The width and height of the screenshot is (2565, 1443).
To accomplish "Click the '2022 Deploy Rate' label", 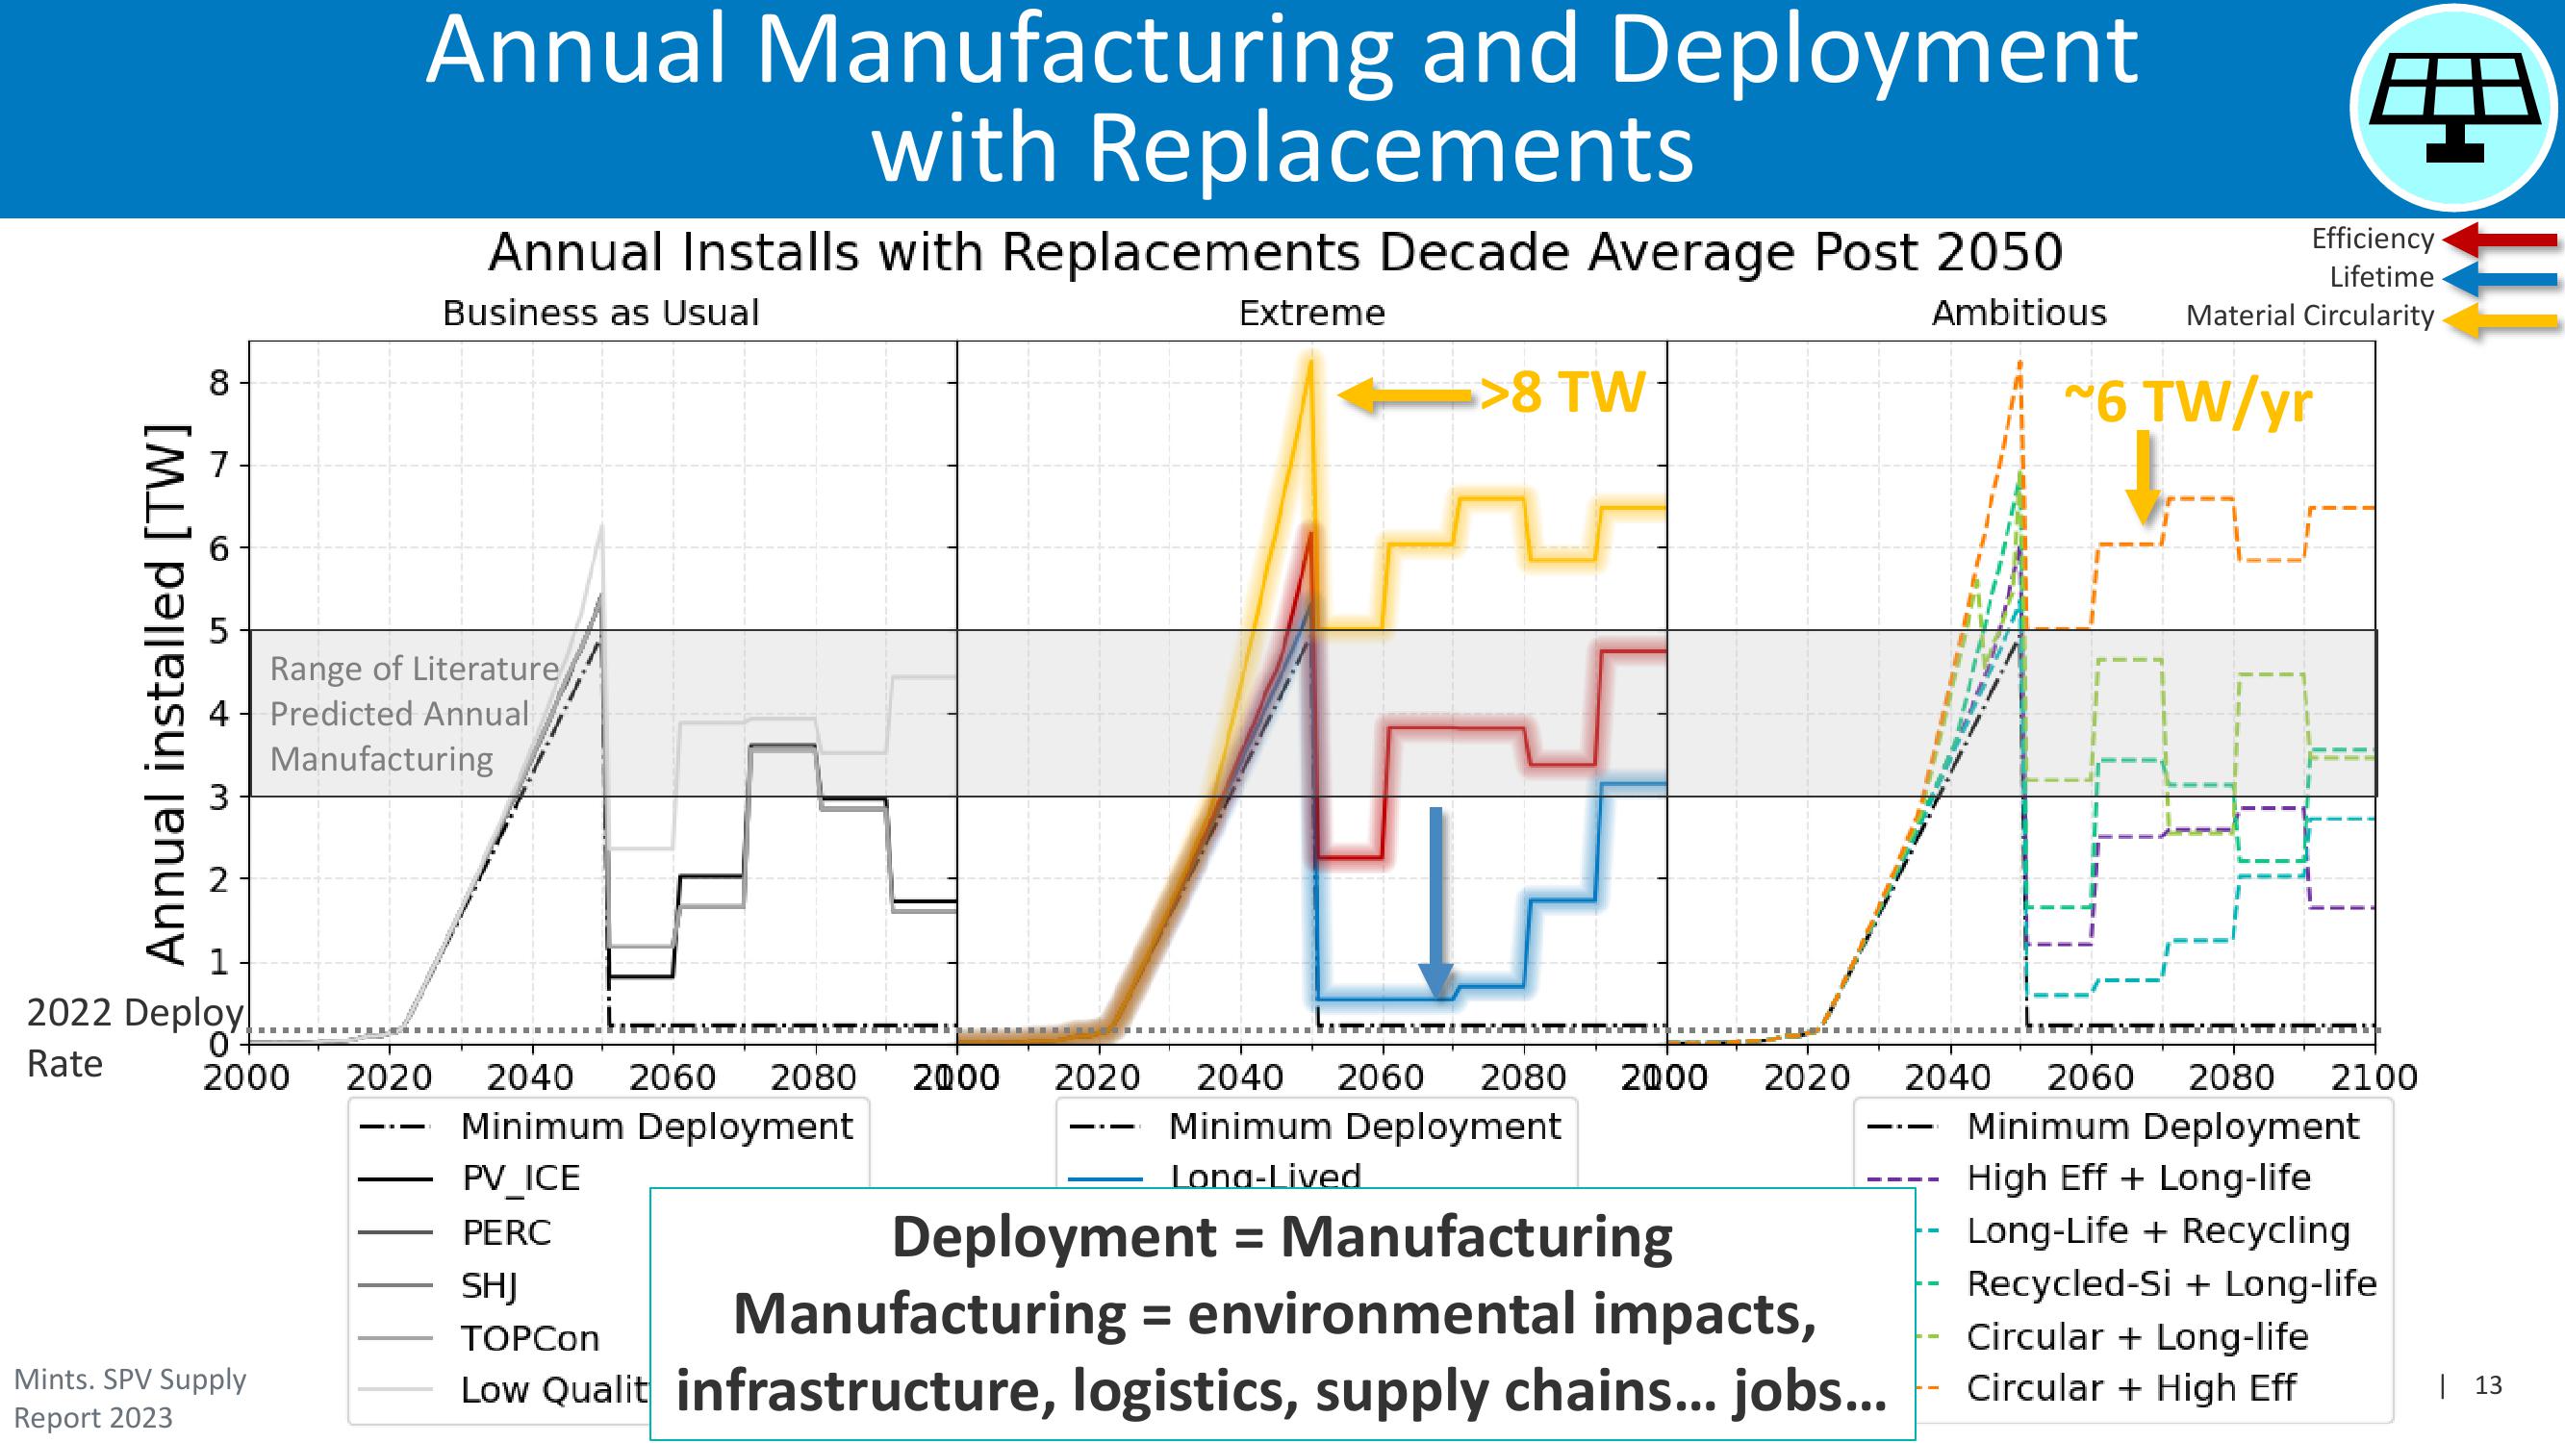I will point(135,1038).
